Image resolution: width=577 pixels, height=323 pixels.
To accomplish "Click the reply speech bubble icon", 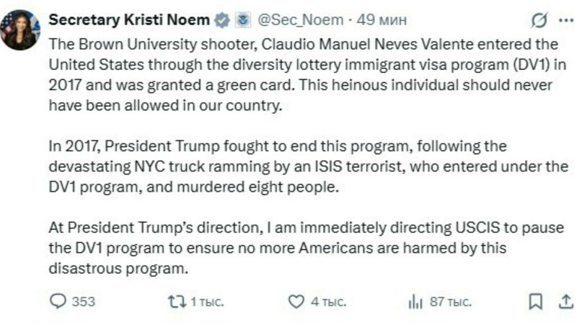I will click(x=58, y=301).
